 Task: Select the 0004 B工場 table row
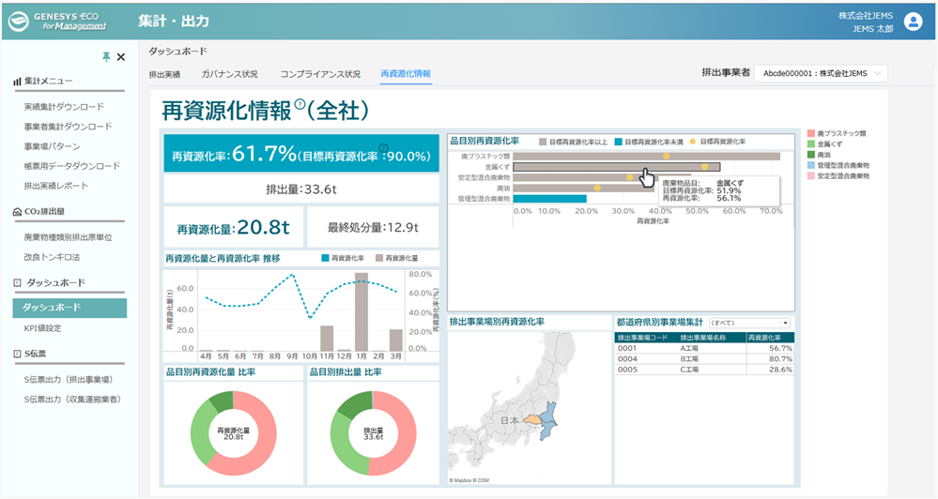pos(704,358)
